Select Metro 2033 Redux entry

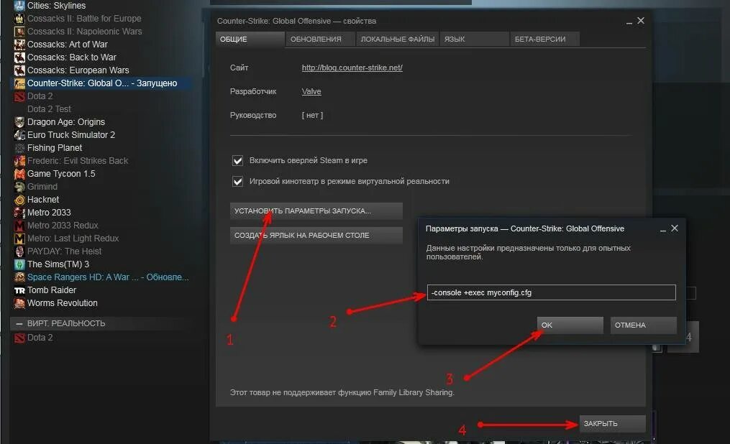(63, 226)
